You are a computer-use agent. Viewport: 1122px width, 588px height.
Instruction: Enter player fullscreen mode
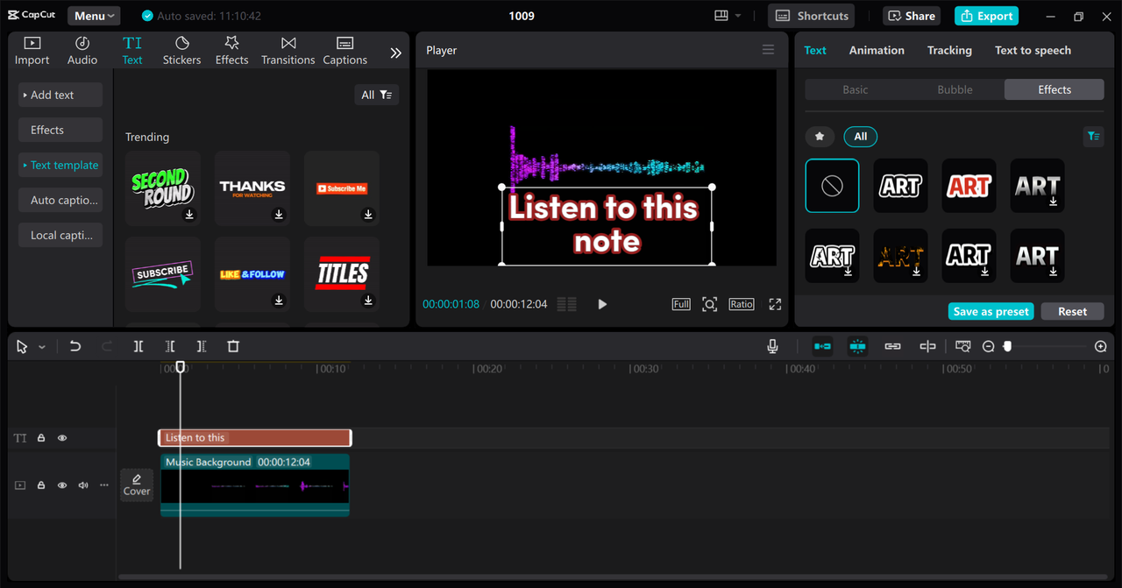(775, 304)
